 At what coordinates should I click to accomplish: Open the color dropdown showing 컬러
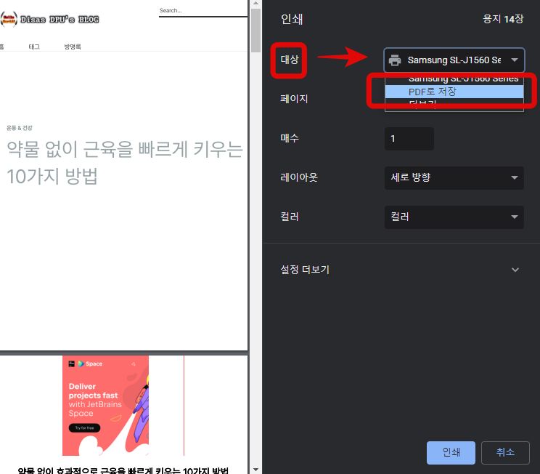454,217
